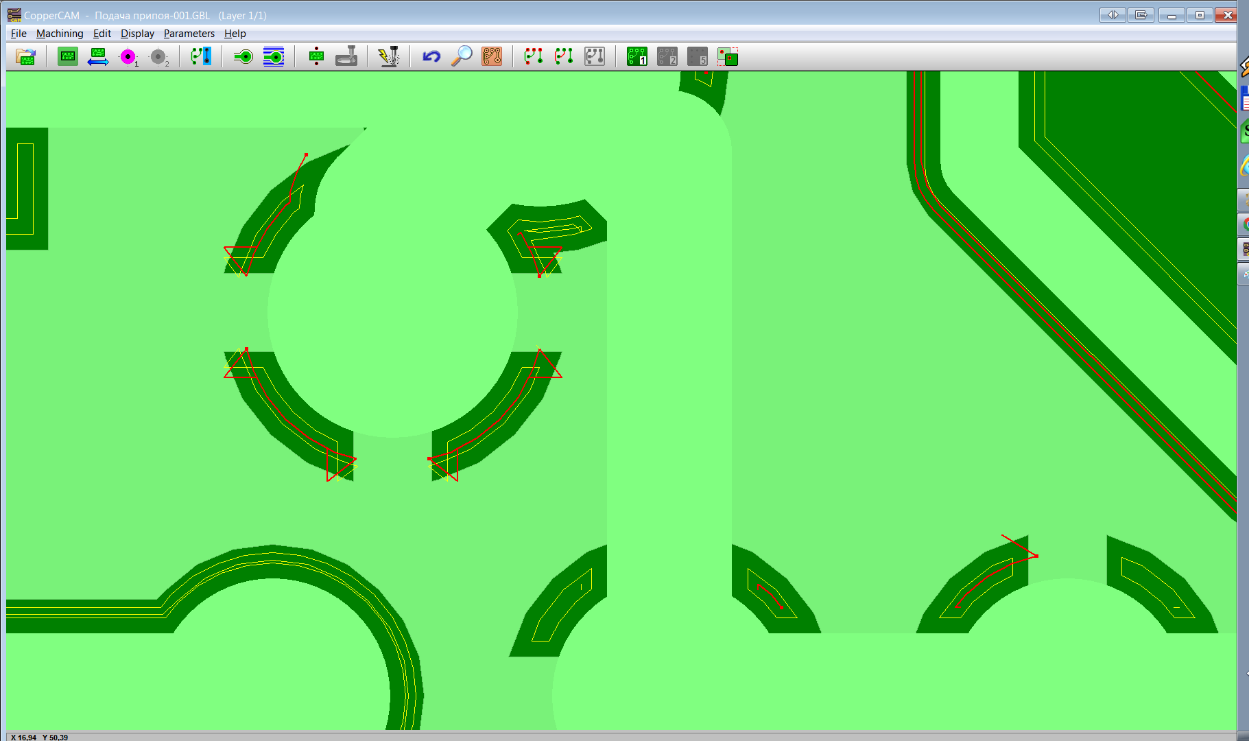Click the small board icon with red dots
This screenshot has width=1249, height=741.
316,56
